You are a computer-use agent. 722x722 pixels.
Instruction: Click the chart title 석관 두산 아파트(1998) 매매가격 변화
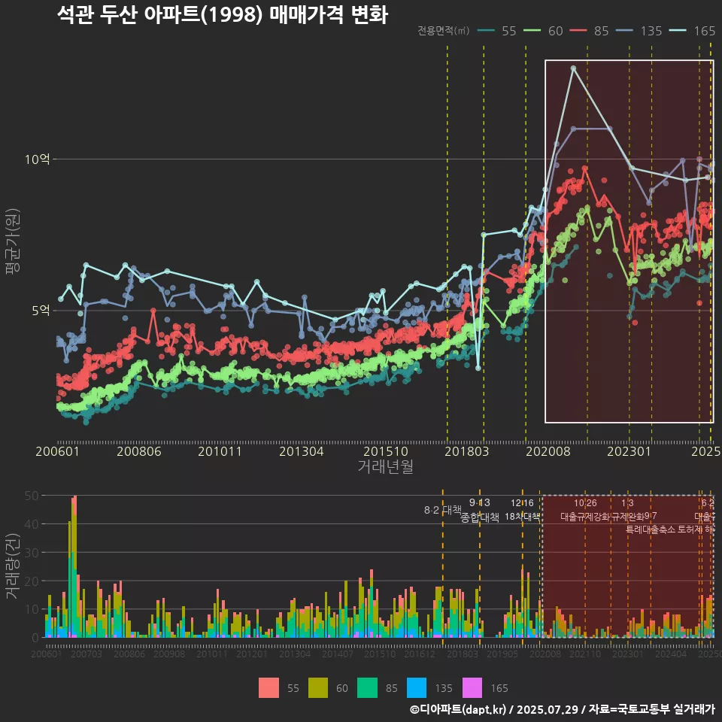[223, 15]
